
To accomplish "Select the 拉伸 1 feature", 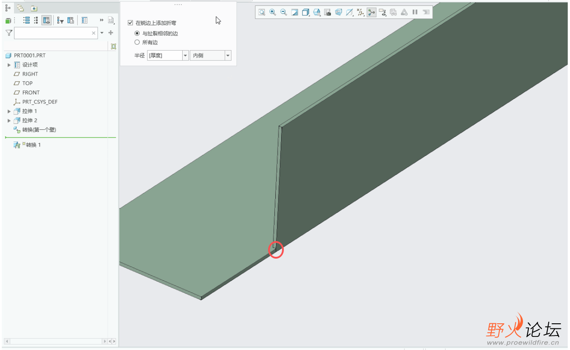I will [30, 111].
